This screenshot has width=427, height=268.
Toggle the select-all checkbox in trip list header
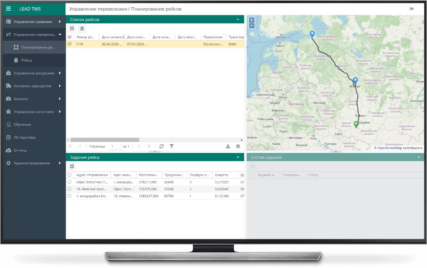coord(70,37)
